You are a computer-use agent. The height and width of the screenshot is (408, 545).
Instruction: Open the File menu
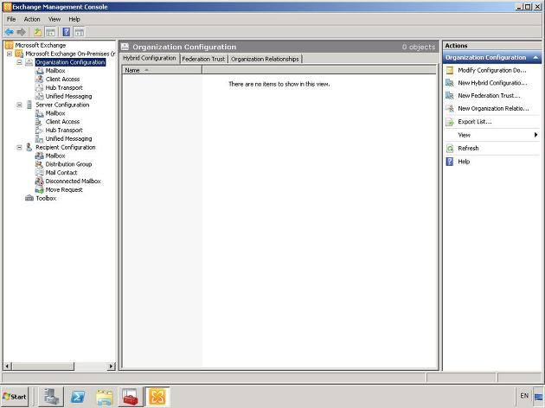pos(11,19)
